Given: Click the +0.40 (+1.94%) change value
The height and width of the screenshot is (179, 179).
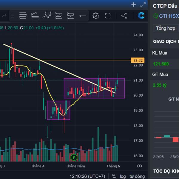Looking at the screenshot, I should tap(50, 28).
